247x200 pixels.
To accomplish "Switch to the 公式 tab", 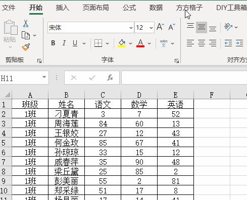I will [129, 8].
